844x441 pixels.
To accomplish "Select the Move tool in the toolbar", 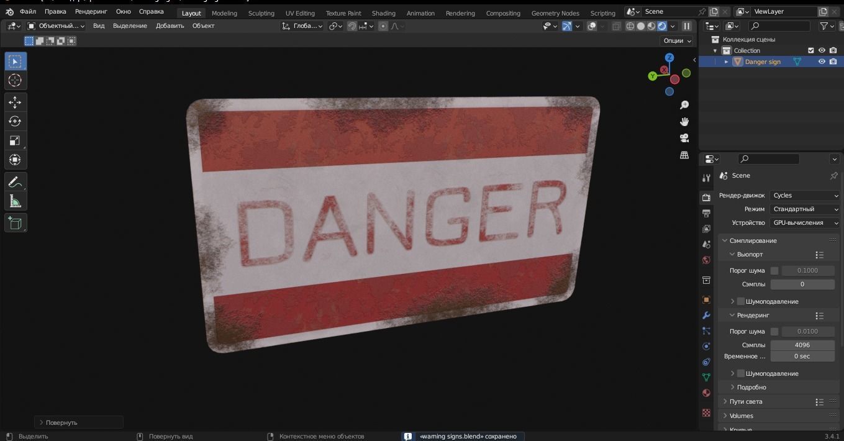I will coord(15,102).
